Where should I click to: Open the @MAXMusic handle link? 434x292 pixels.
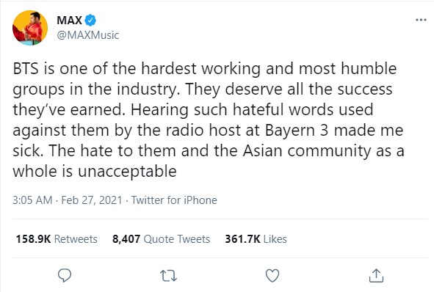pos(88,35)
